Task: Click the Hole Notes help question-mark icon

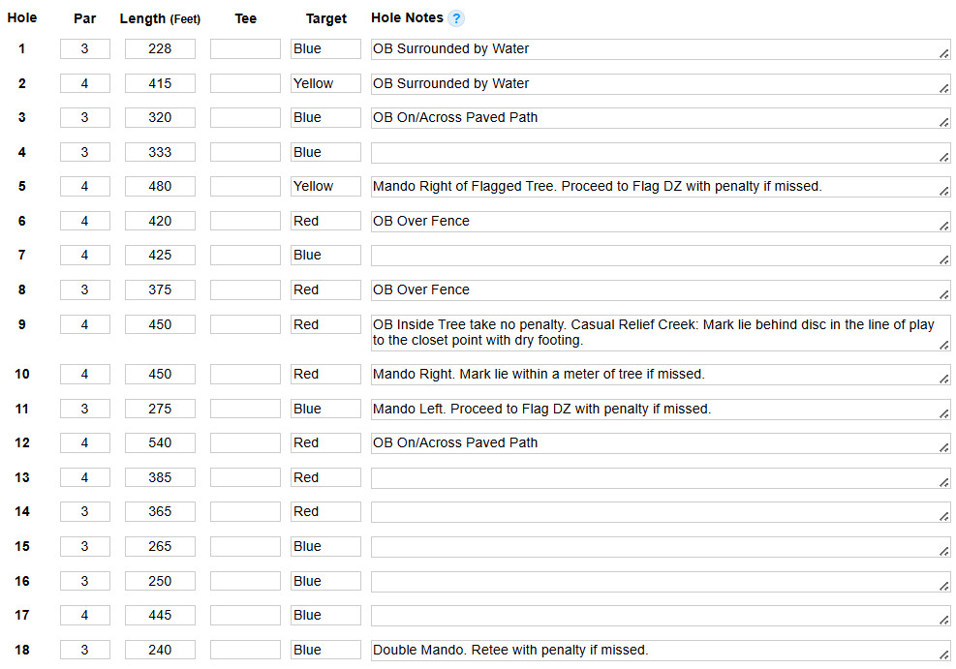Action: click(x=455, y=18)
